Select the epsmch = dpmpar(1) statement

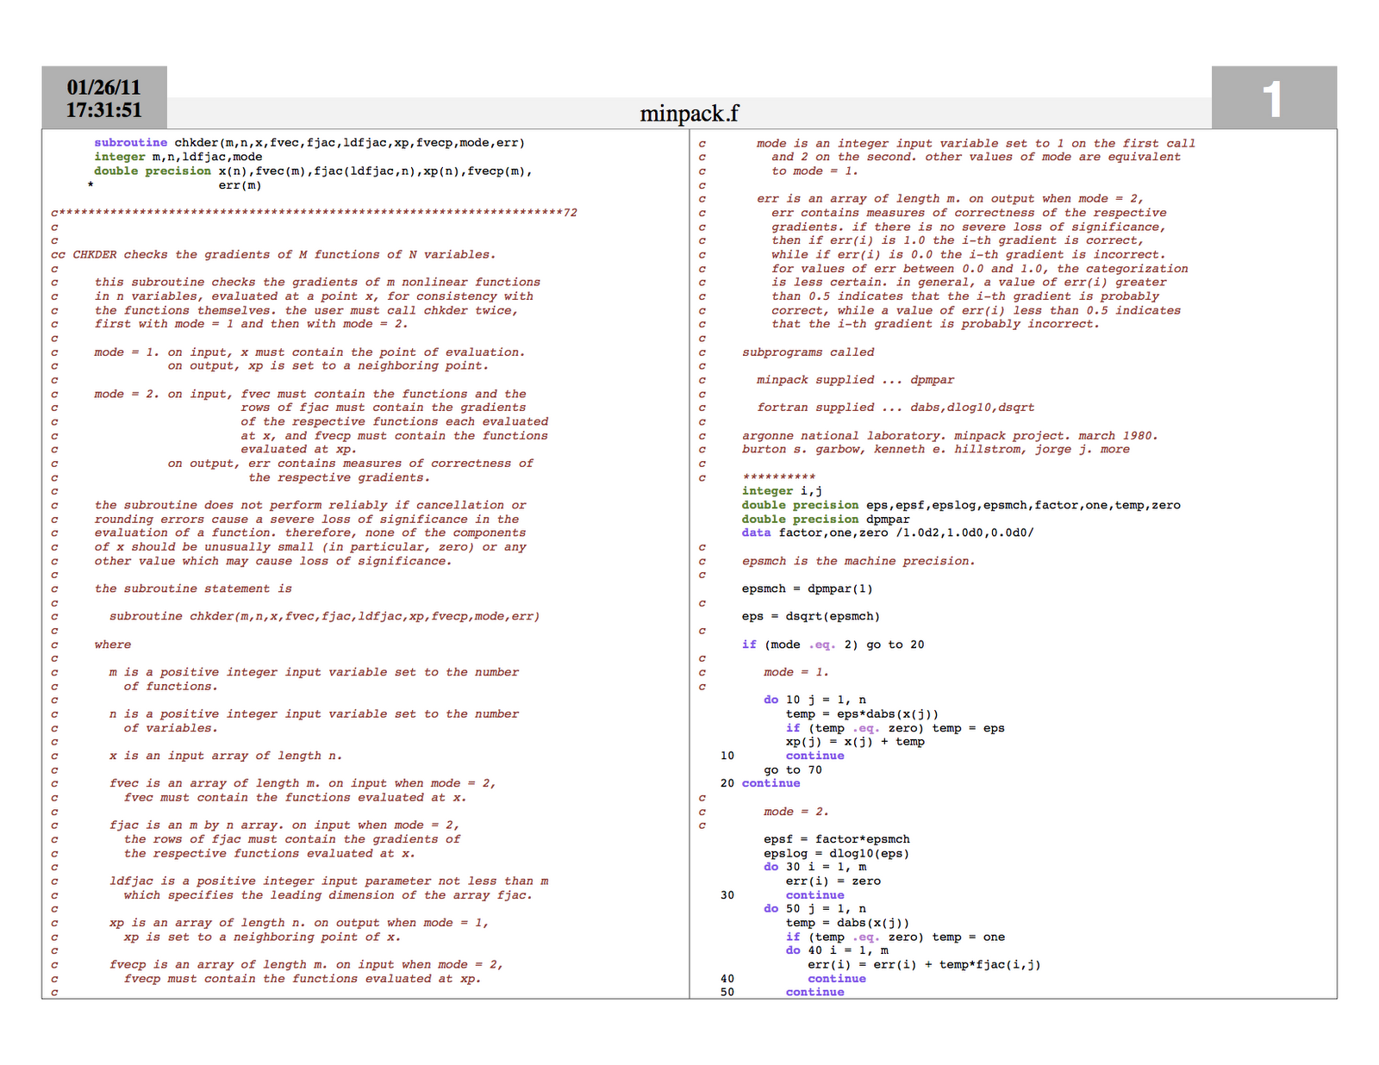[x=808, y=589]
